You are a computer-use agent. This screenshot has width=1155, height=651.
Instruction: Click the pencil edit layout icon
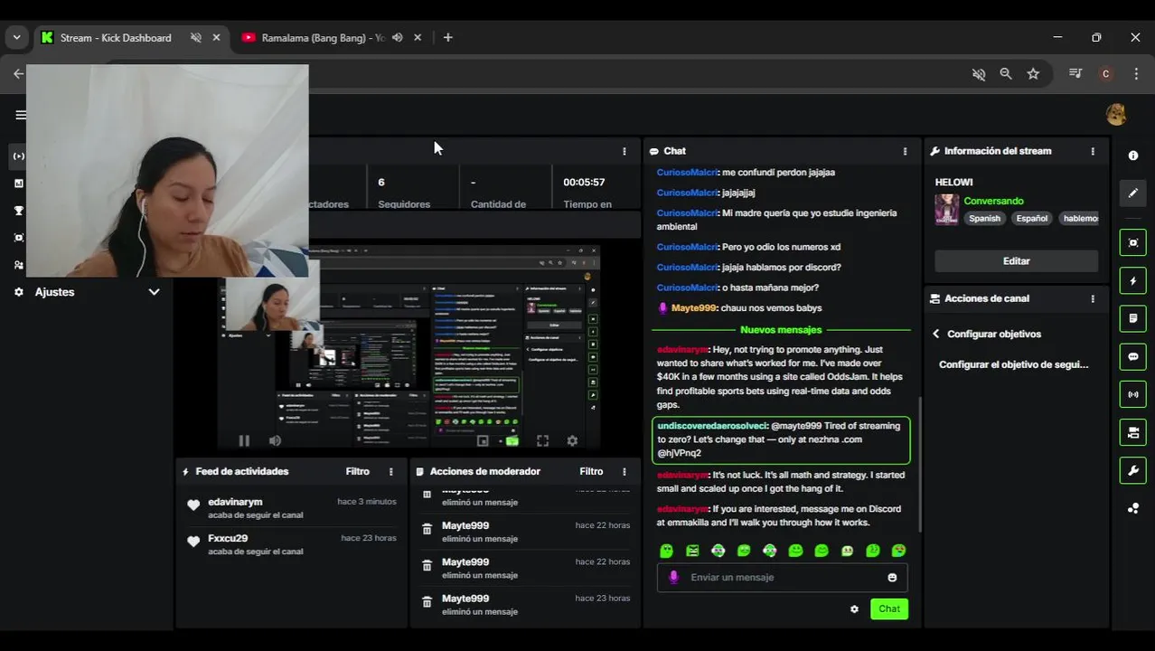tap(1133, 193)
